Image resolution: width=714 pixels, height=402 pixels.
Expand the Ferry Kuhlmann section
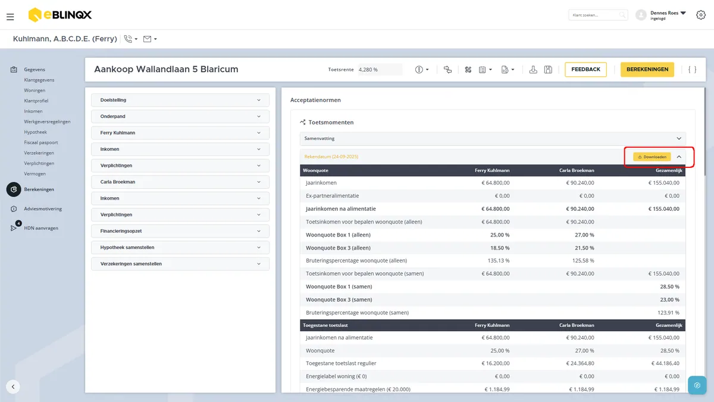pyautogui.click(x=180, y=133)
